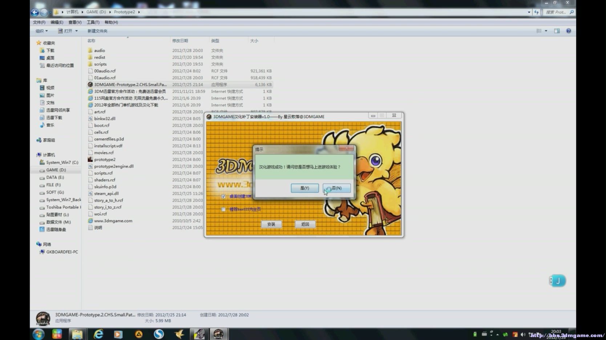Click the 打开 toolbar button
This screenshot has height=340, width=606.
pyautogui.click(x=65, y=31)
